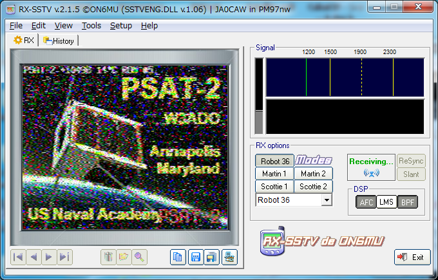
Task: Click the black waterfall display area
Action: 345,117
